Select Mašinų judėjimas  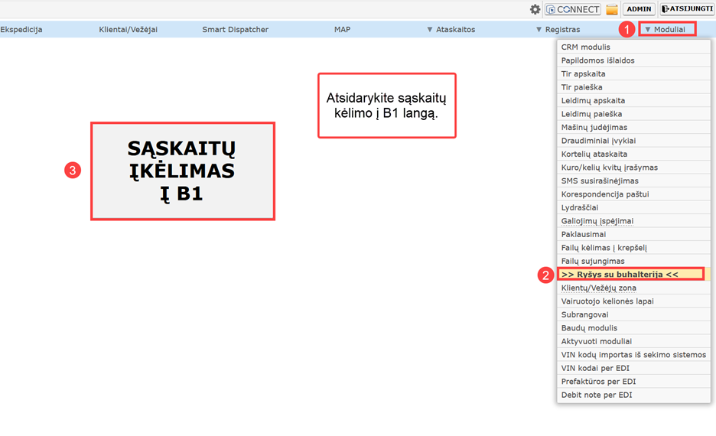click(634, 128)
